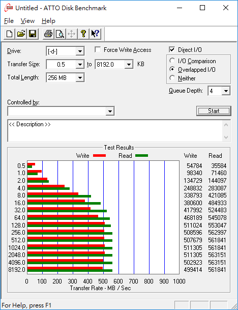Click the ATTO application icon in title bar
Viewport: 238px width, 310px height.
click(9, 8)
